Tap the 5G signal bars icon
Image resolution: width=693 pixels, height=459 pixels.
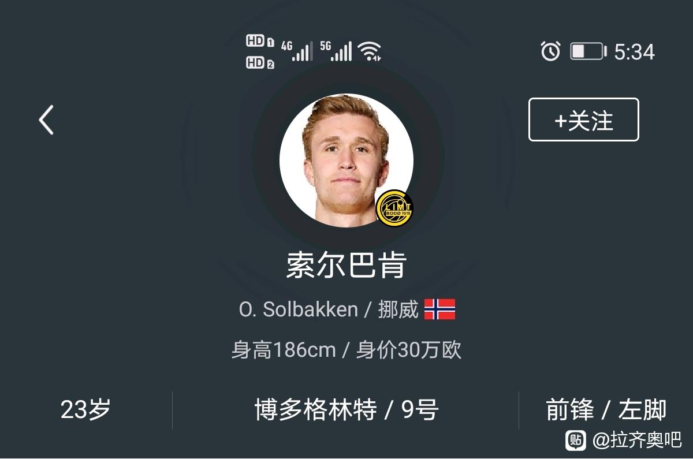tap(336, 51)
